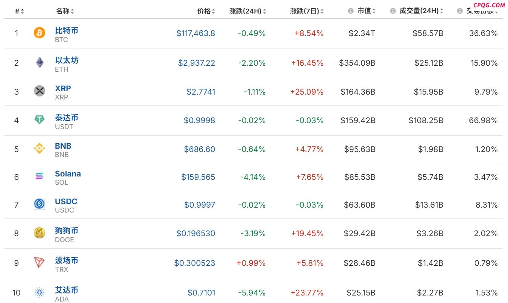Click the Dogecoin logo icon

click(39, 233)
